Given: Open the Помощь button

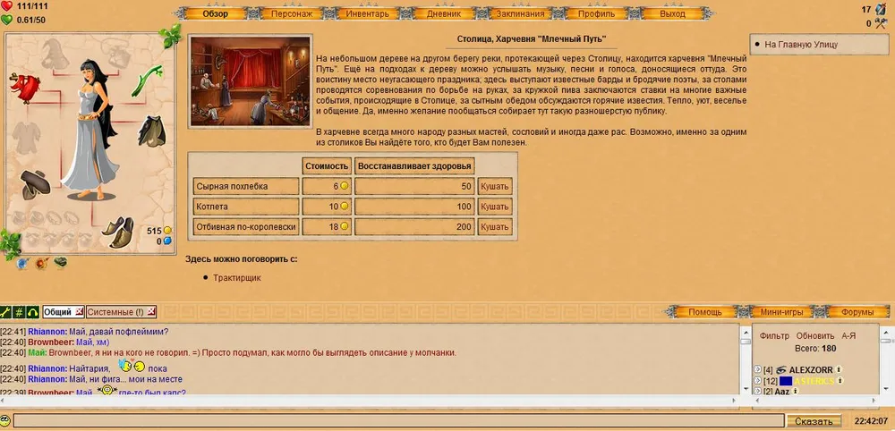Looking at the screenshot, I should click(x=705, y=312).
